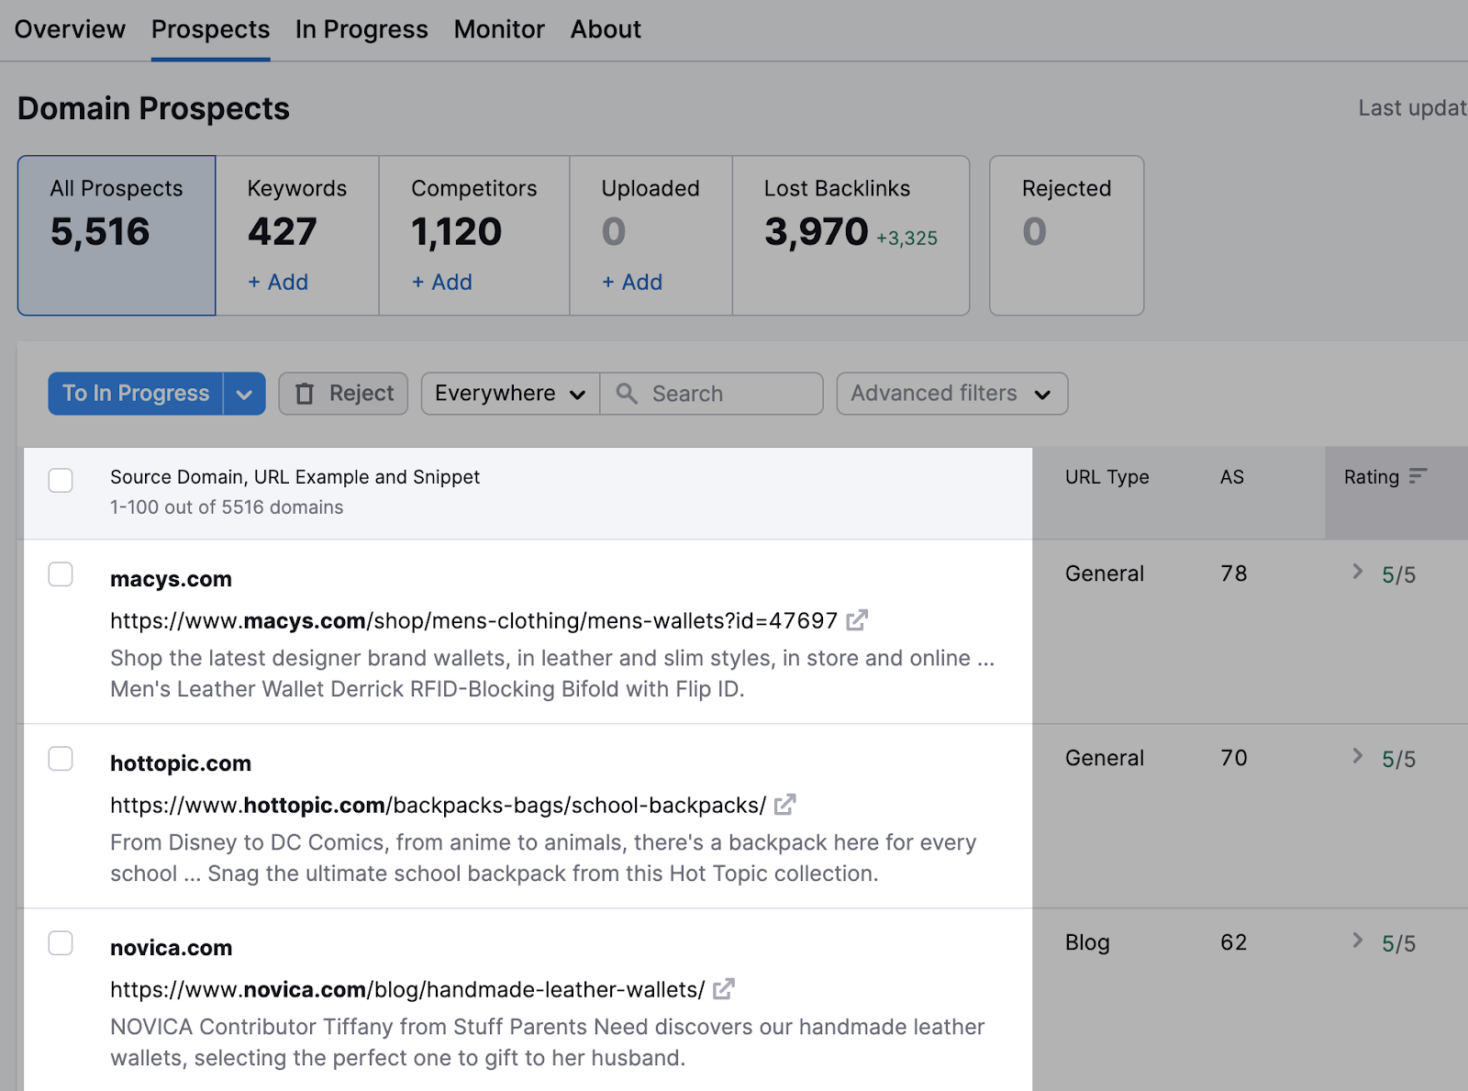The width and height of the screenshot is (1468, 1091).
Task: Expand the Advanced filters menu
Action: point(951,393)
